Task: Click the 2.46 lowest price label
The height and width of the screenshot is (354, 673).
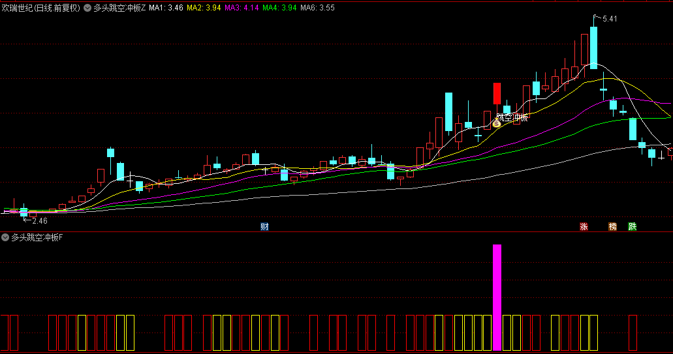Action: (x=39, y=221)
